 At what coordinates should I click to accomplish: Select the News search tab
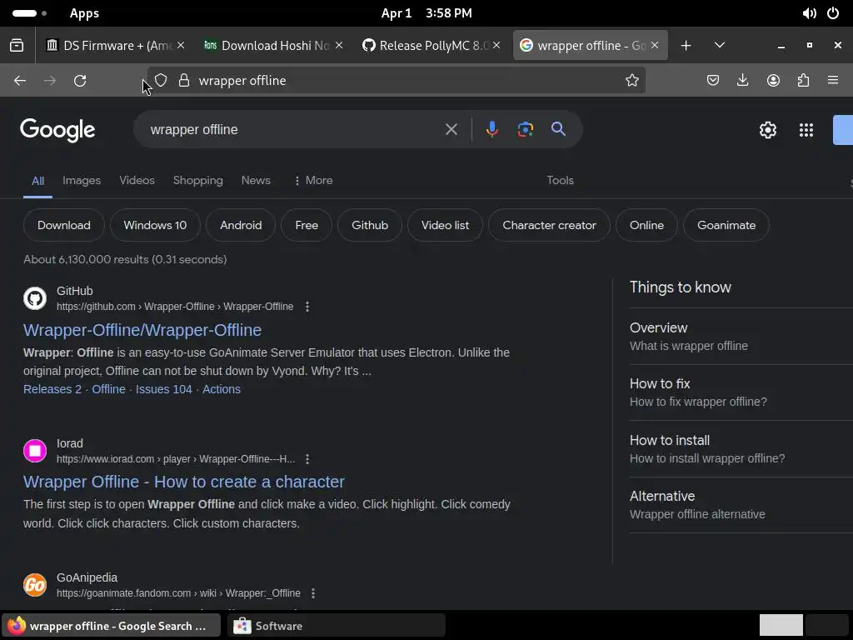256,180
